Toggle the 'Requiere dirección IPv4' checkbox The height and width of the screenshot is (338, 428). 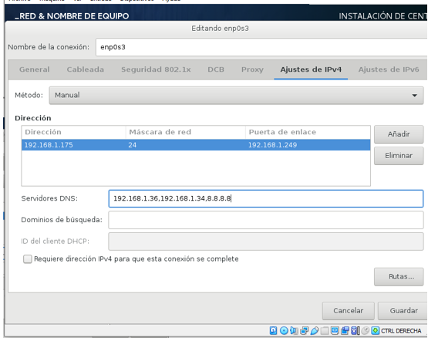click(28, 259)
